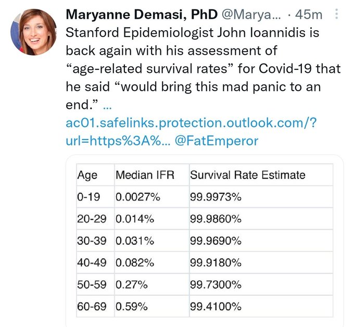This screenshot has width=354, height=327.
Task: Select the 20-29 age row
Action: [205, 219]
